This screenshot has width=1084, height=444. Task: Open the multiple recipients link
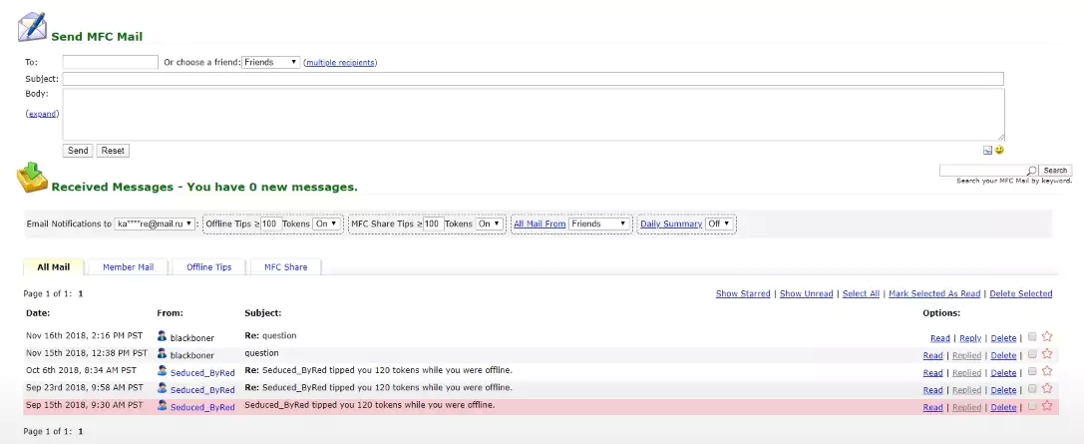pyautogui.click(x=341, y=63)
